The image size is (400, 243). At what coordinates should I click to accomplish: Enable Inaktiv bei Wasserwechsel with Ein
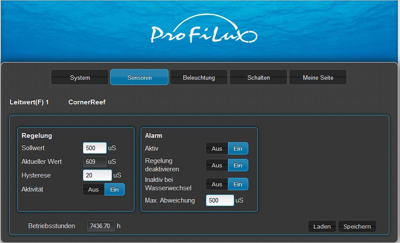pos(238,184)
